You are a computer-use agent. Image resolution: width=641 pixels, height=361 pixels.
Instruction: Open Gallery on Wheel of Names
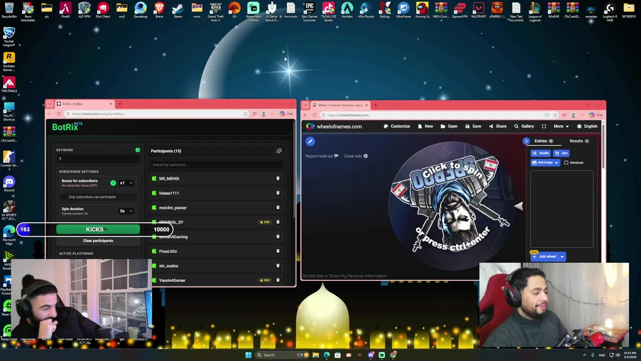point(524,126)
